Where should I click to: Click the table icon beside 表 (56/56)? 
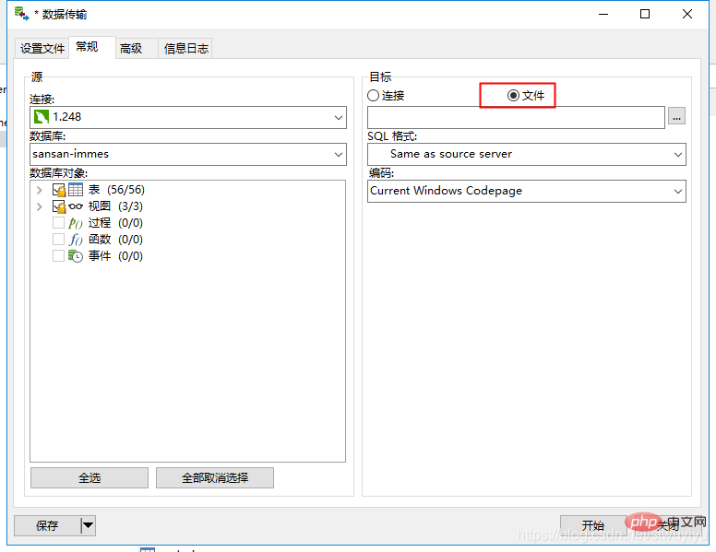coord(76,189)
